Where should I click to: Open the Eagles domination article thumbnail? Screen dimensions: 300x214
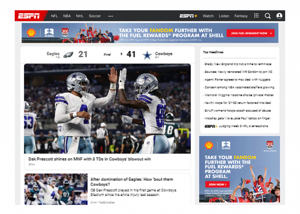pyautogui.click(x=56, y=189)
